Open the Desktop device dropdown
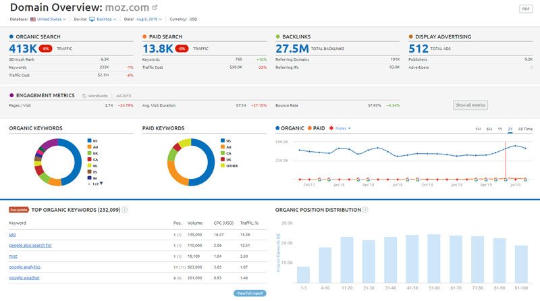Screen dimensions: 540x301 pos(107,20)
